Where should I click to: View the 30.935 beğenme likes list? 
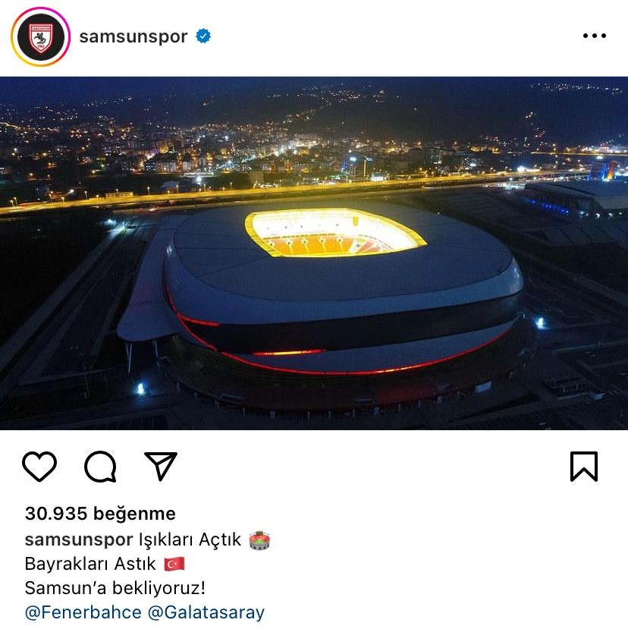tap(100, 514)
